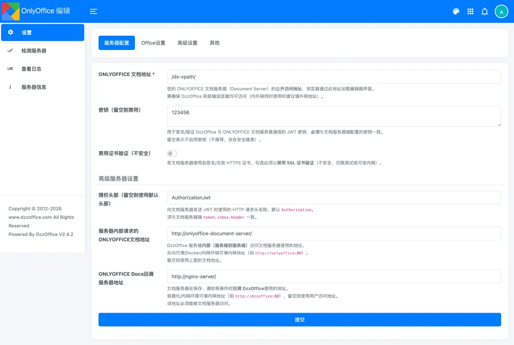Click the token.inbox.header code text
514x345 pixels.
point(224,217)
